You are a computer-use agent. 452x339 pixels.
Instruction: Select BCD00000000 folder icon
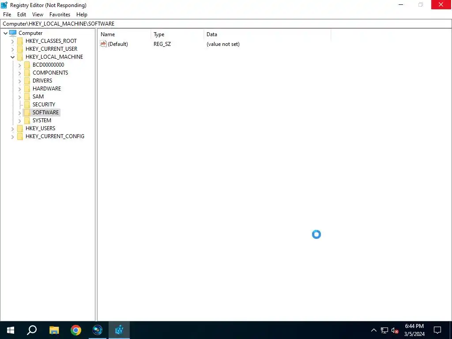click(x=27, y=65)
